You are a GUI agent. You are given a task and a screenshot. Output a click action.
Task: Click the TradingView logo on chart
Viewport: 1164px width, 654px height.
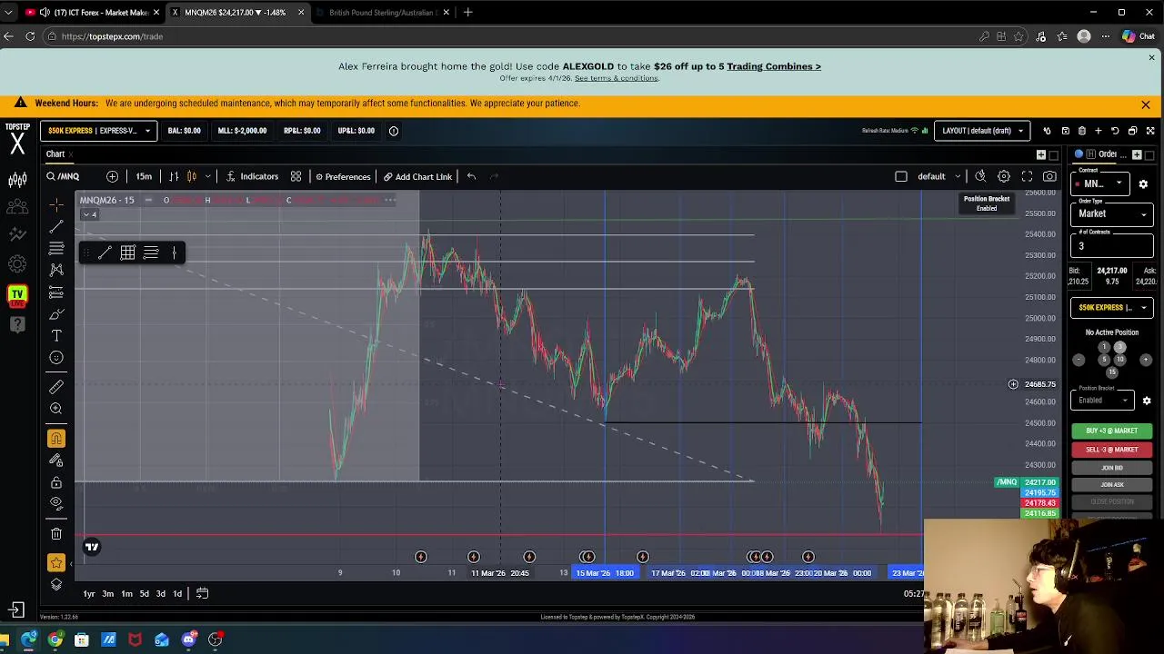pos(91,547)
